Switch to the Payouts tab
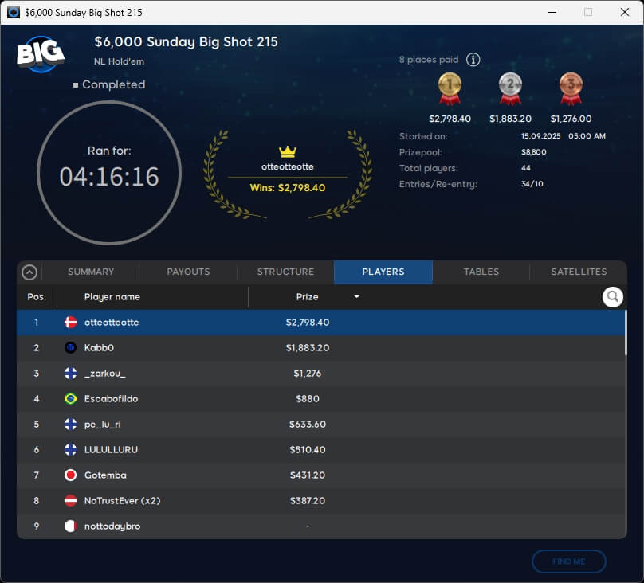The image size is (644, 583). tap(188, 272)
